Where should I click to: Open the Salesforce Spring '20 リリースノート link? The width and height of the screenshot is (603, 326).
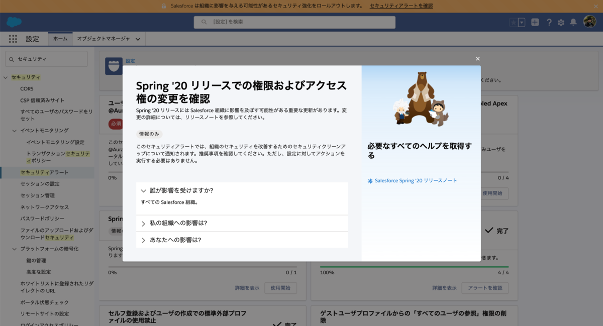(416, 180)
